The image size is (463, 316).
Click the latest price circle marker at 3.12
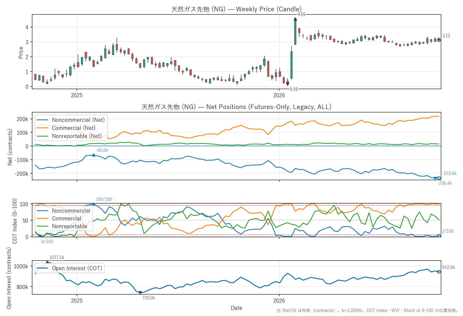pyautogui.click(x=439, y=40)
